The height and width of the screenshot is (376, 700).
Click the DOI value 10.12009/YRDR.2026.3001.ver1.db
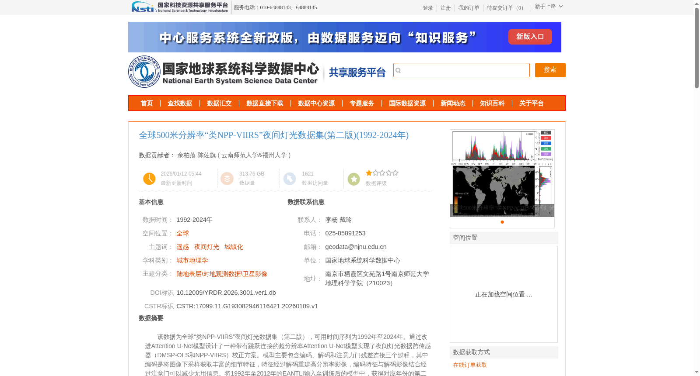tap(226, 293)
